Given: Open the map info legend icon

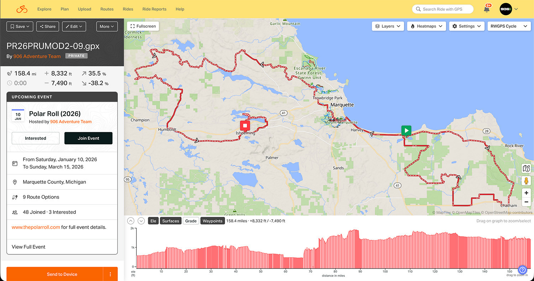Looking at the screenshot, I should pyautogui.click(x=526, y=168).
